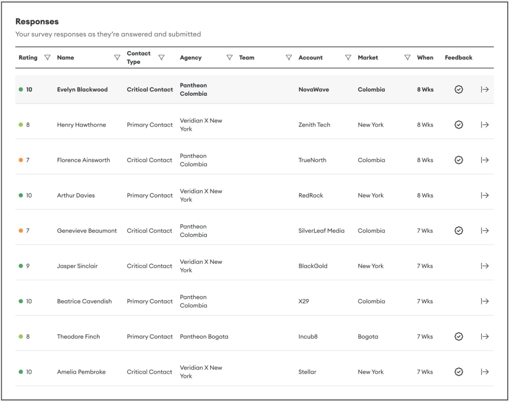Viewport: 509px width, 402px height.
Task: Open Theodore Finch response arrow icon
Action: [485, 337]
